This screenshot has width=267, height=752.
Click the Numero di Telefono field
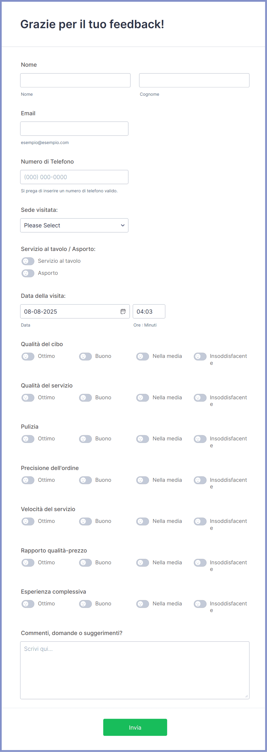(x=74, y=177)
